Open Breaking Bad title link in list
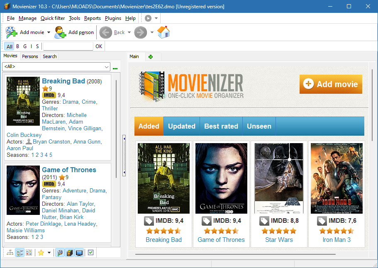This screenshot has width=378, height=268. click(63, 81)
